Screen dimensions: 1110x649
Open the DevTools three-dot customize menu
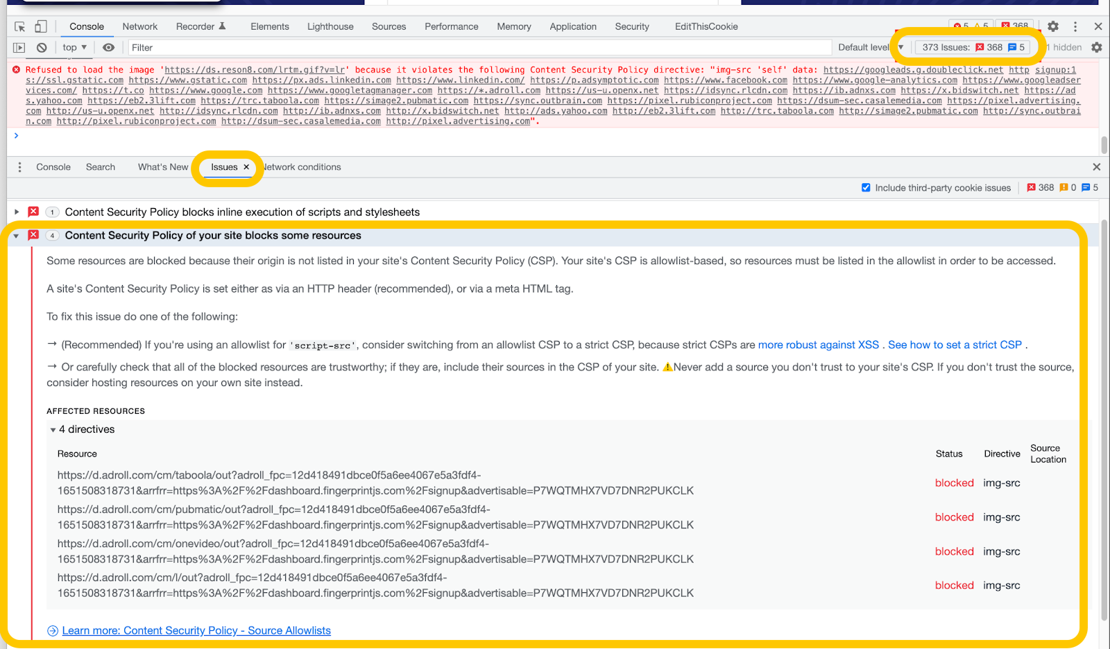tap(1075, 26)
